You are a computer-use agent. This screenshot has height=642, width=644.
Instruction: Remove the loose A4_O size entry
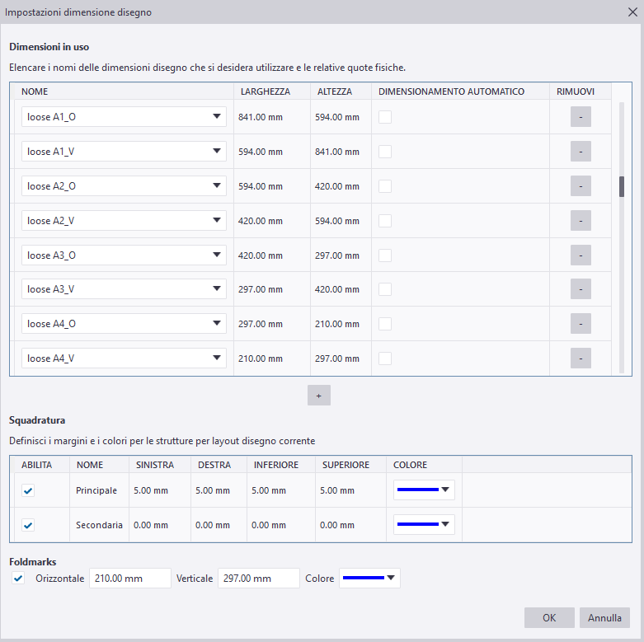point(581,324)
